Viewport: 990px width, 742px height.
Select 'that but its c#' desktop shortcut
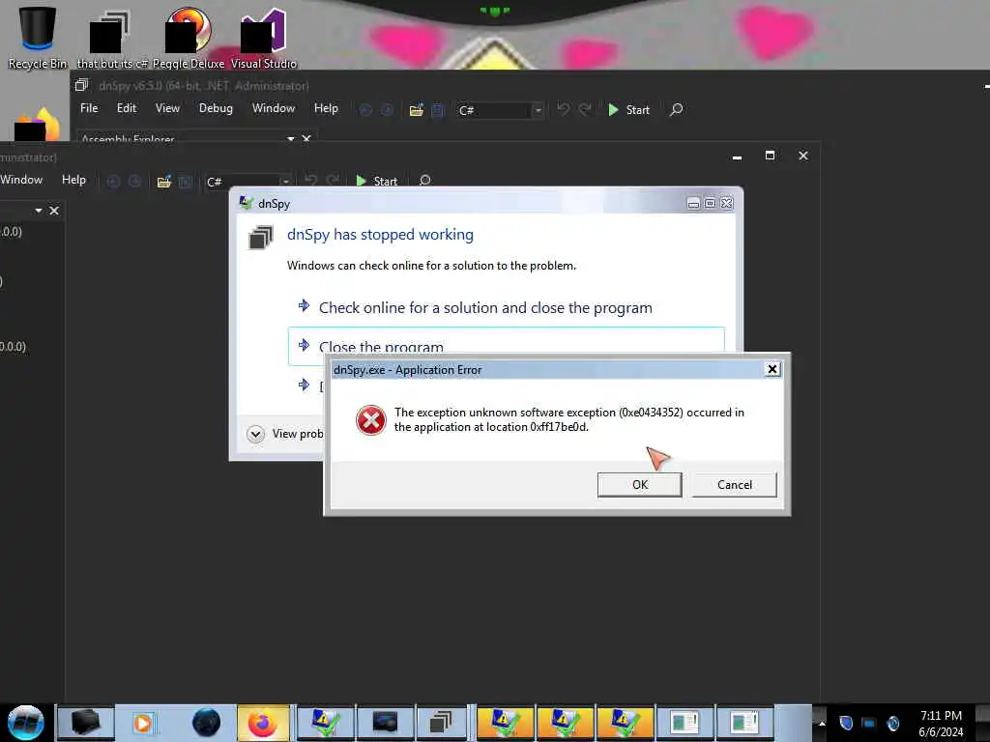112,37
